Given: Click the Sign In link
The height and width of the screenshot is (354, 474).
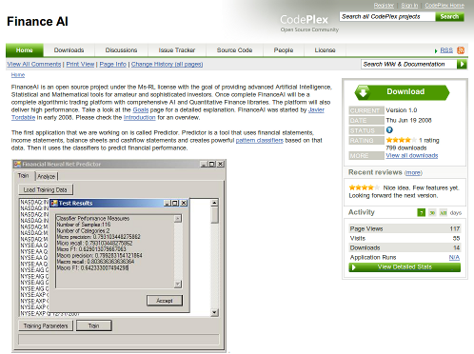Looking at the screenshot, I should [409, 5].
